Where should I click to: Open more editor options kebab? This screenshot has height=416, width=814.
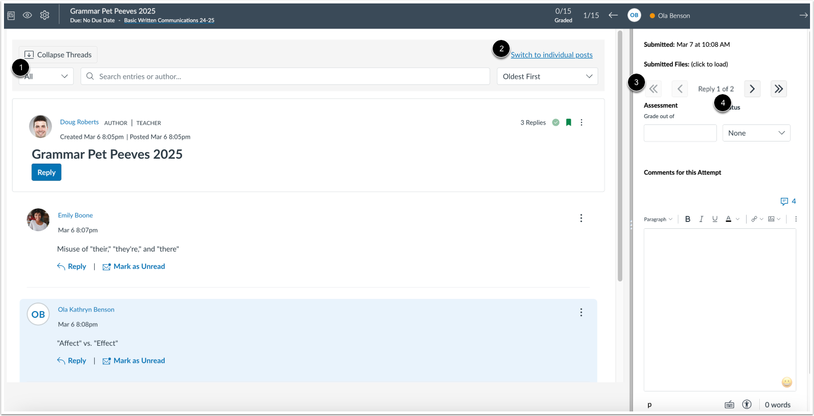point(796,219)
